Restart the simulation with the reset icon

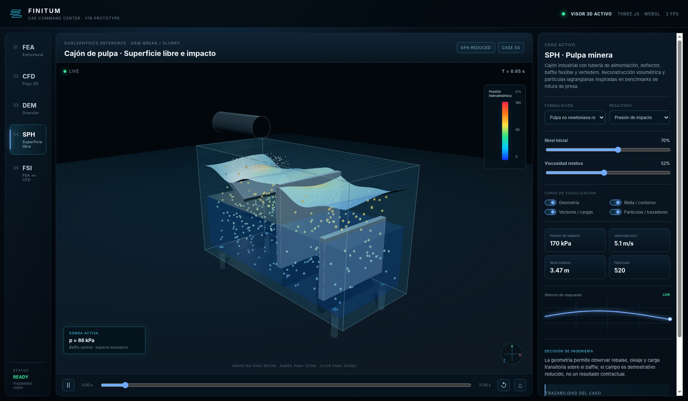tap(504, 385)
